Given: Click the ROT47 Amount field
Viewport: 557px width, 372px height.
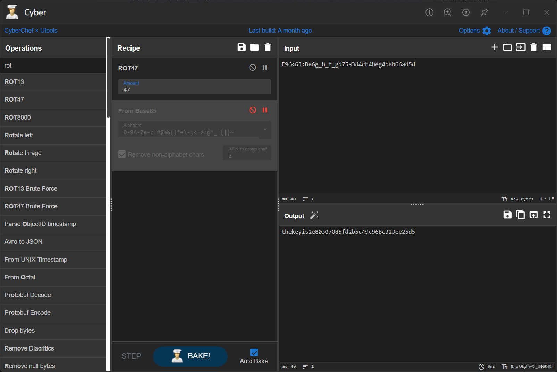Looking at the screenshot, I should 194,87.
